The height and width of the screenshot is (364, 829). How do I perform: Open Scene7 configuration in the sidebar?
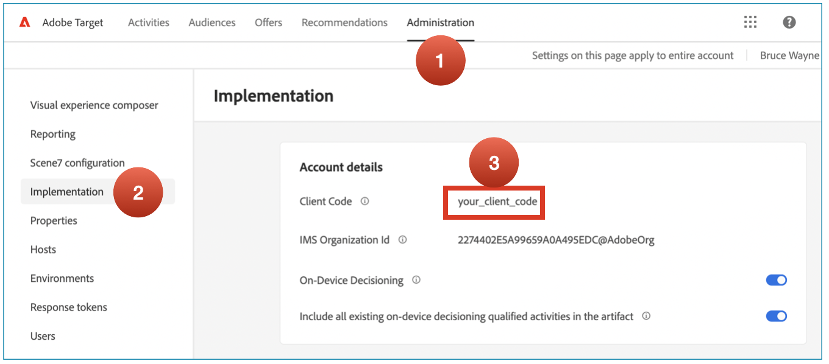[x=77, y=163]
